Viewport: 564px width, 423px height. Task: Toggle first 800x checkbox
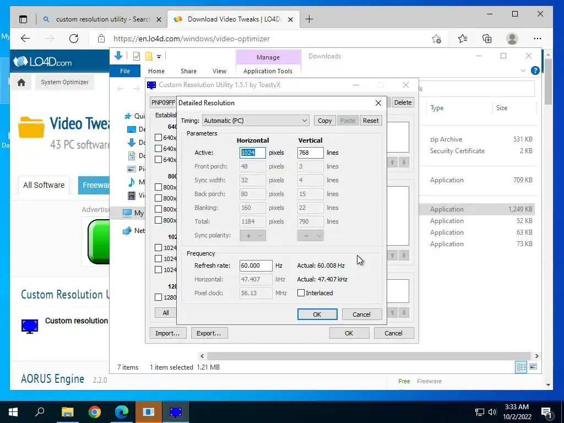[x=158, y=187]
